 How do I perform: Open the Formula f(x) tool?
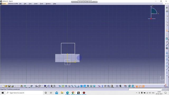pos(36,86)
